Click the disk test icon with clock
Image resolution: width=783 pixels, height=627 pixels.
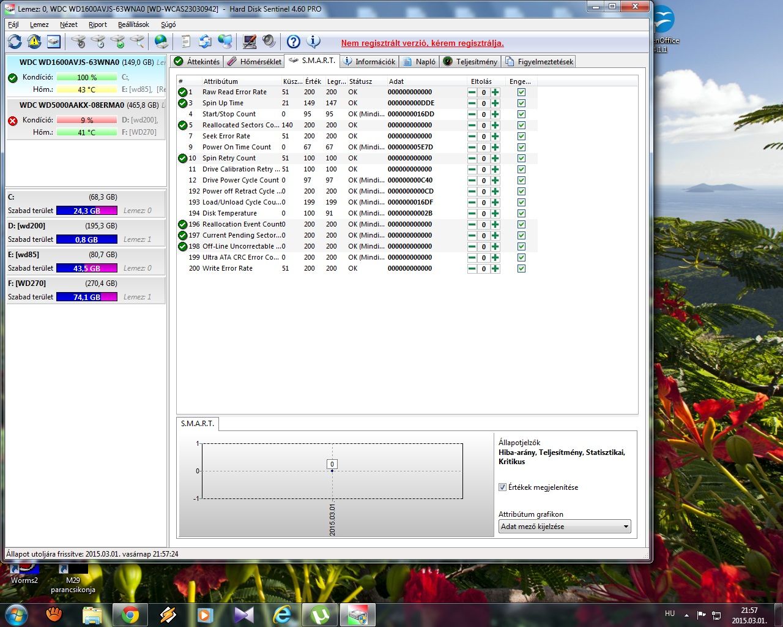point(98,42)
